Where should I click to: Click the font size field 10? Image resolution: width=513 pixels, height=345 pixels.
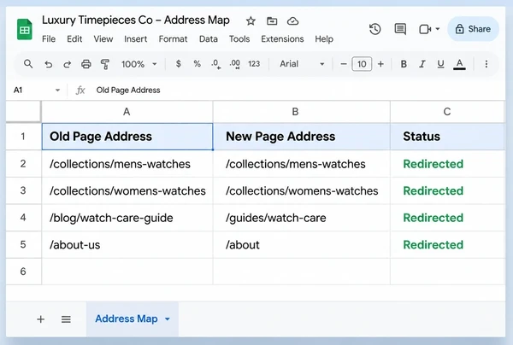coord(362,64)
